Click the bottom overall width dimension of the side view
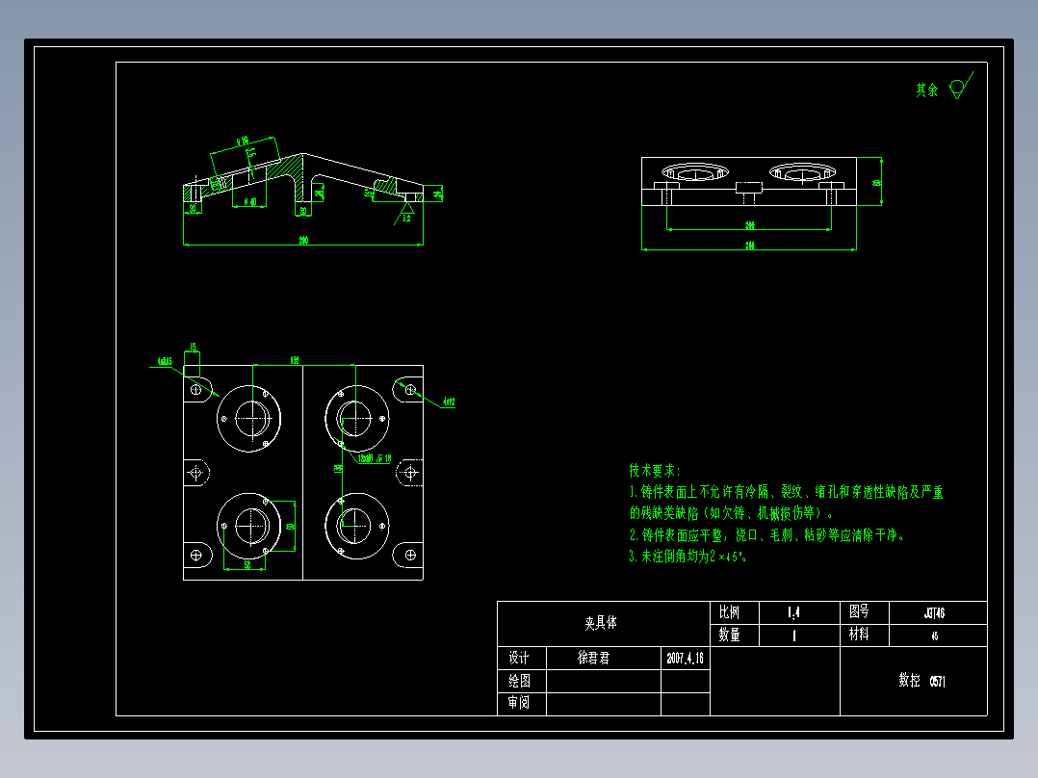1038x778 pixels. pyautogui.click(x=749, y=246)
